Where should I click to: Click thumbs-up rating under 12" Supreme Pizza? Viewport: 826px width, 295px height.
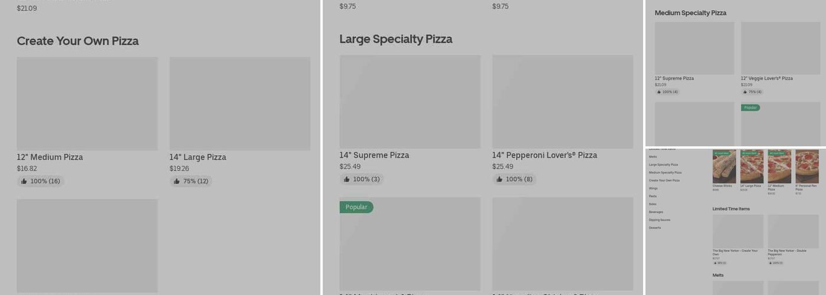667,92
